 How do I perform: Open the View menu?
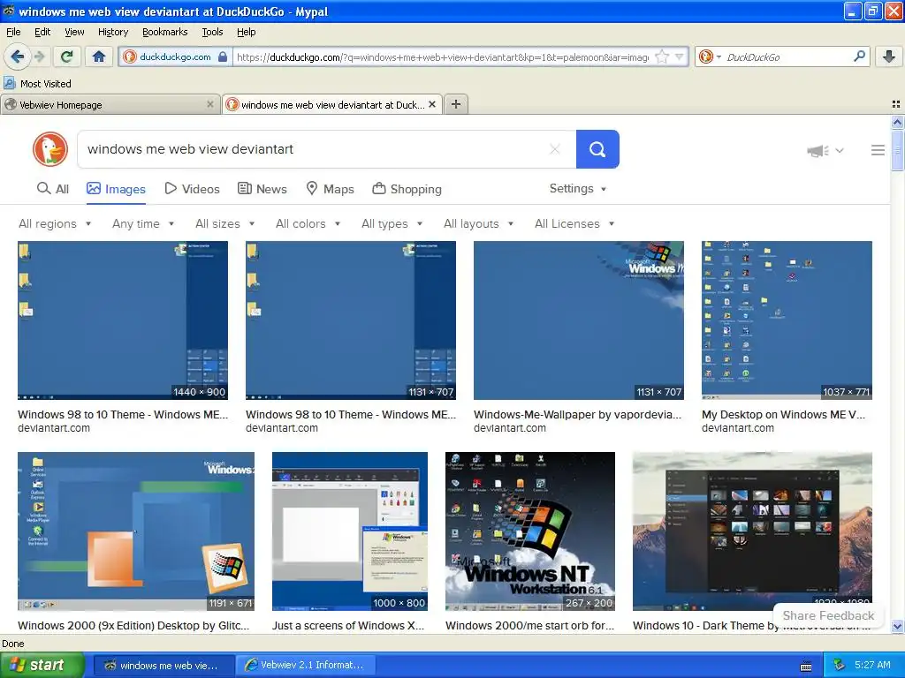[x=74, y=32]
